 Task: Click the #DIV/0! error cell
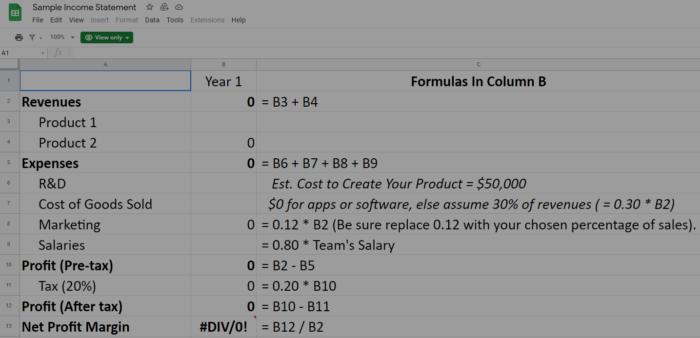click(223, 327)
